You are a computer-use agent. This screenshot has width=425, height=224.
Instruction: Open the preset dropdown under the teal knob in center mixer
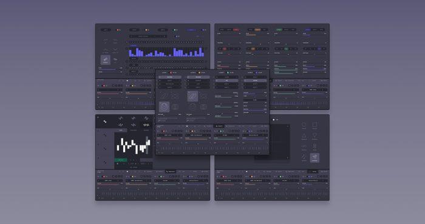click(226, 135)
